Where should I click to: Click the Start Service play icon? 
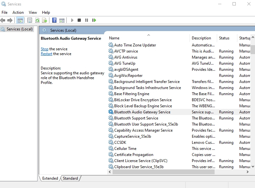coord(72,20)
